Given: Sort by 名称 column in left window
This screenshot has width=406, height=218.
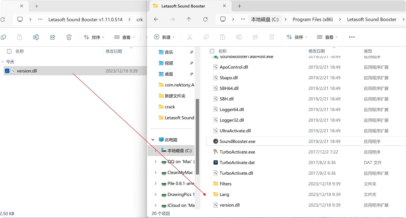Looking at the screenshot, I should pyautogui.click(x=20, y=51).
